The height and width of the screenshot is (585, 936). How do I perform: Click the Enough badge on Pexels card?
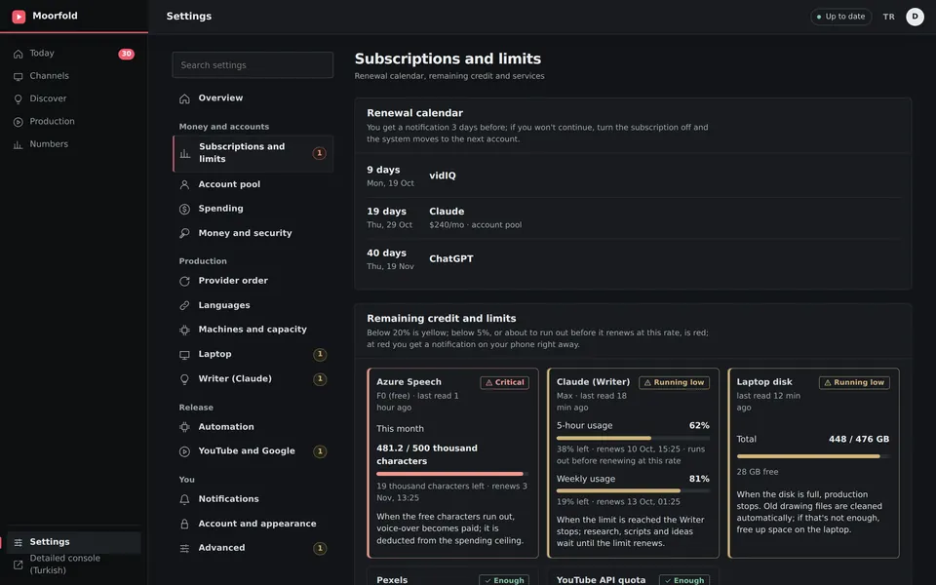click(504, 580)
